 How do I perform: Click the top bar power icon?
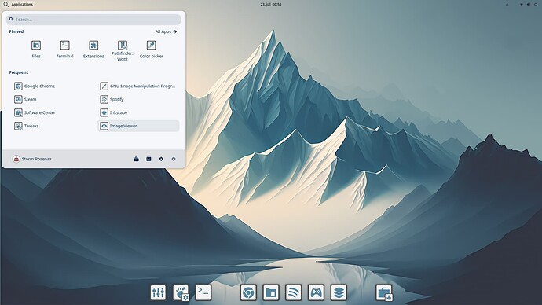click(x=536, y=5)
